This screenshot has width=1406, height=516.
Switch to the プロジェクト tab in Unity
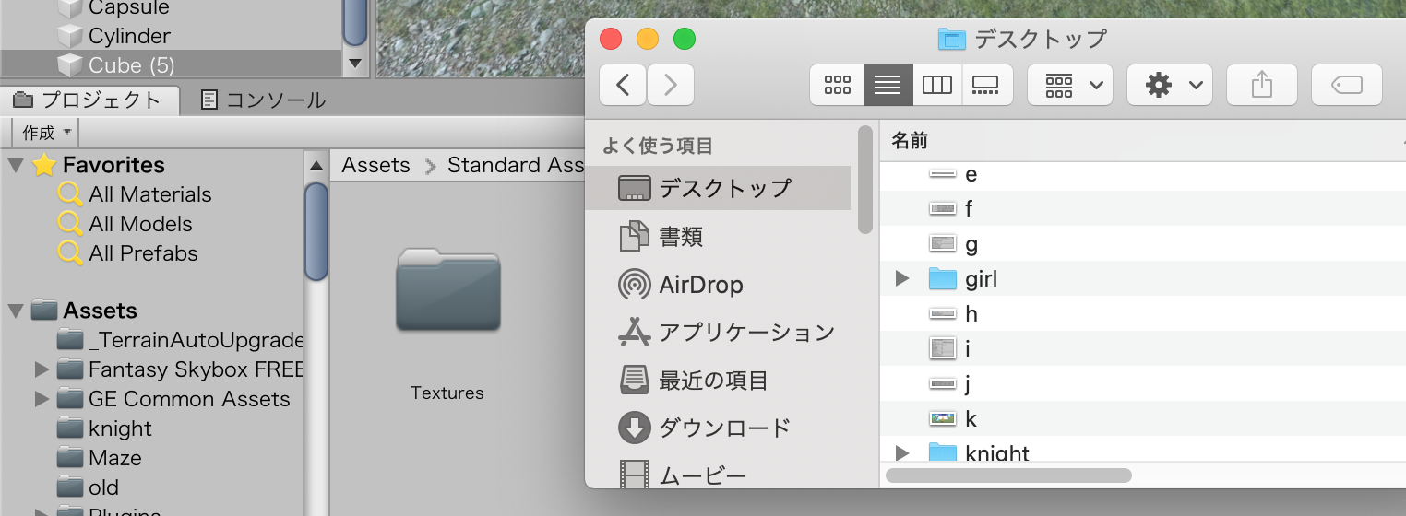pos(89,100)
